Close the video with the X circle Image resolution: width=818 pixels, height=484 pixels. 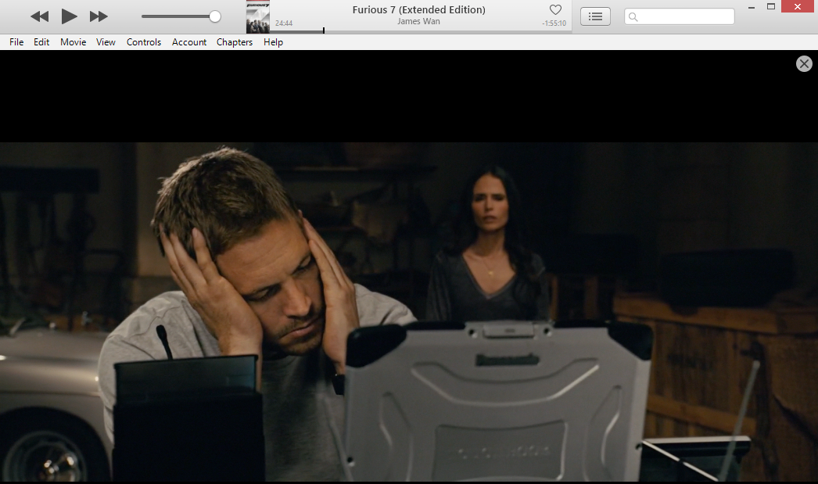(x=804, y=63)
